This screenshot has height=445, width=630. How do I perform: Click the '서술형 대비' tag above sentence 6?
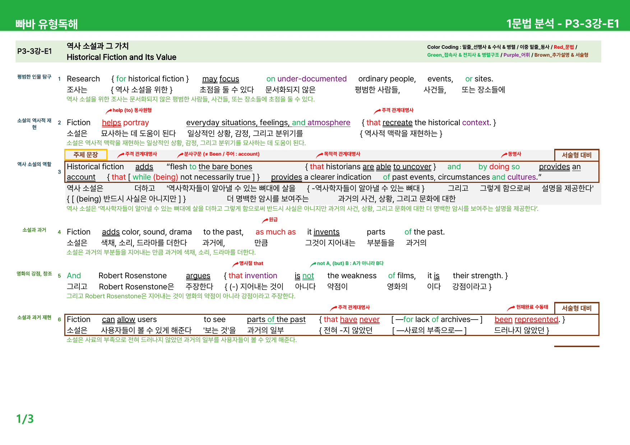(576, 308)
